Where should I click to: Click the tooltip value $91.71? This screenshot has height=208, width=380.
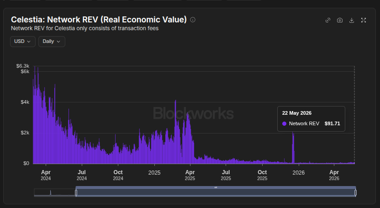pyautogui.click(x=332, y=123)
